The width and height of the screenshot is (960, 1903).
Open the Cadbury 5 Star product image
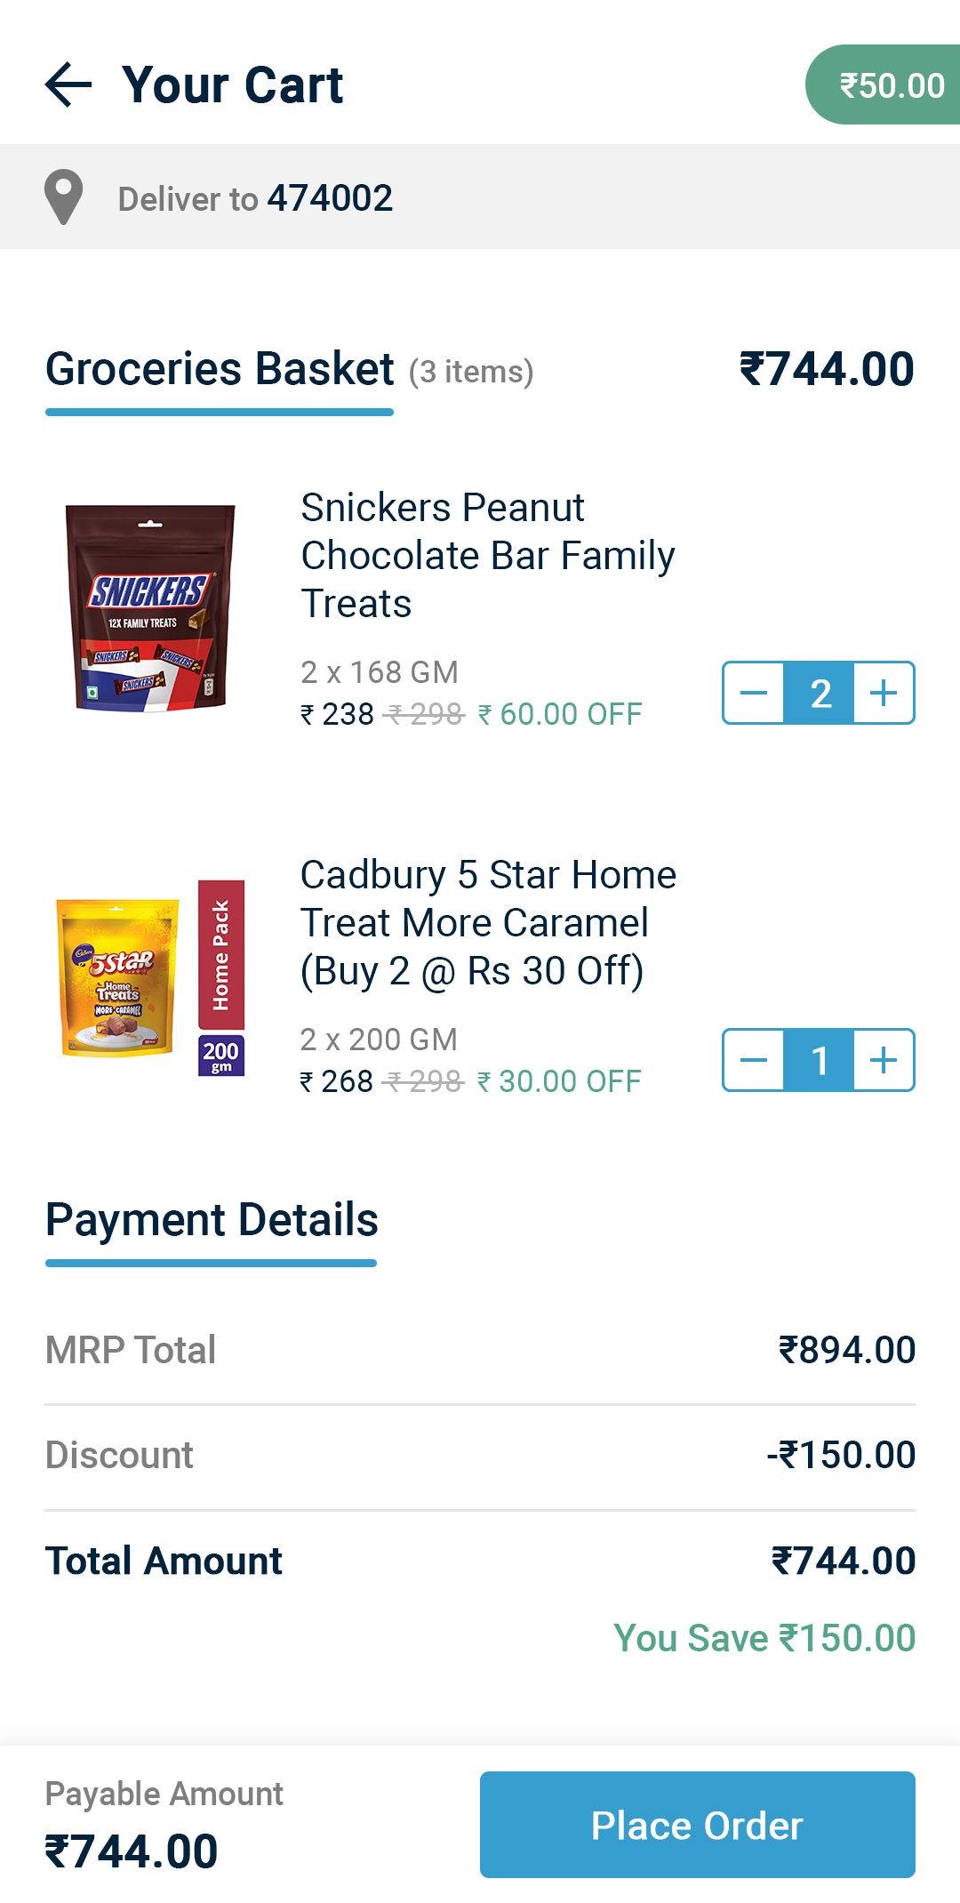[149, 976]
